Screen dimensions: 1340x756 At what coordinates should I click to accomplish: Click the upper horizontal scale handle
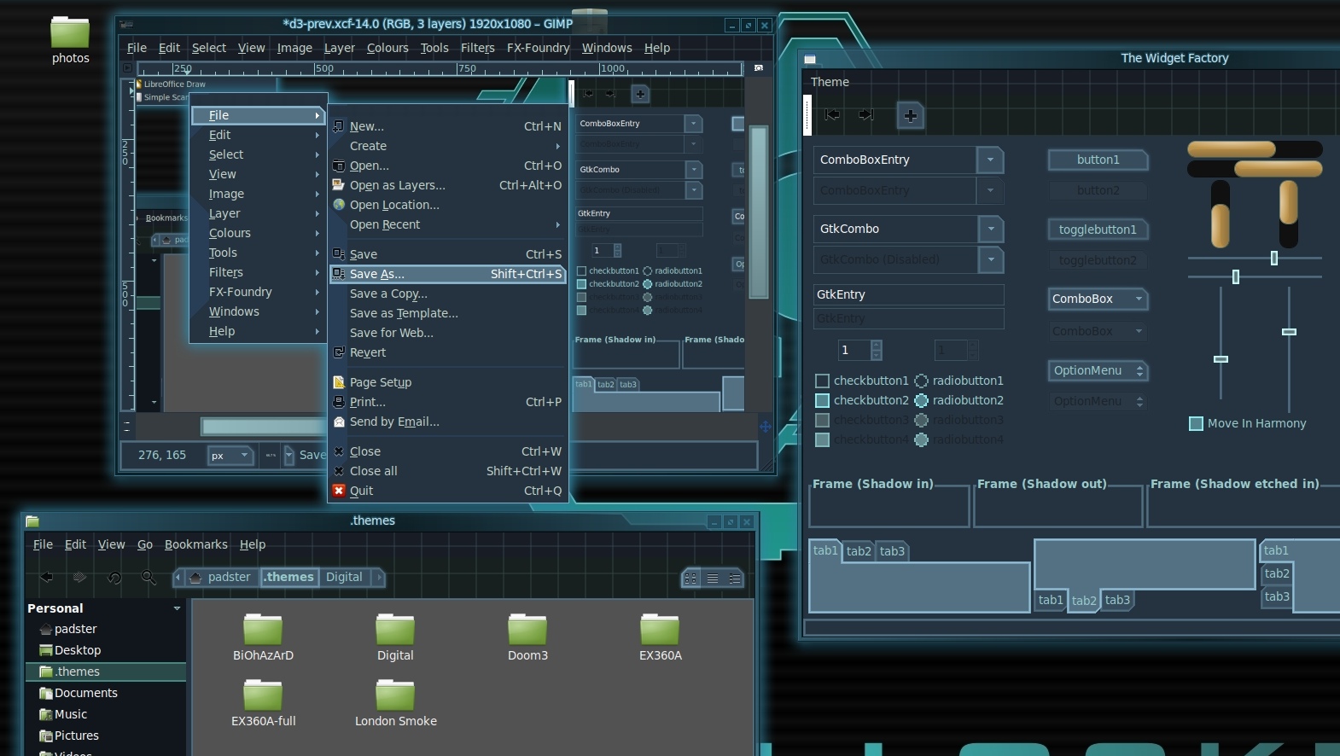[1274, 258]
